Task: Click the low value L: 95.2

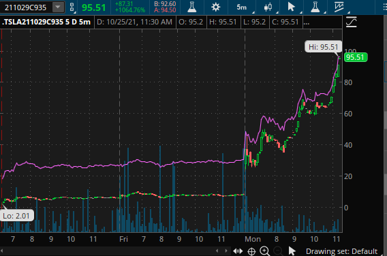Action: (x=254, y=22)
